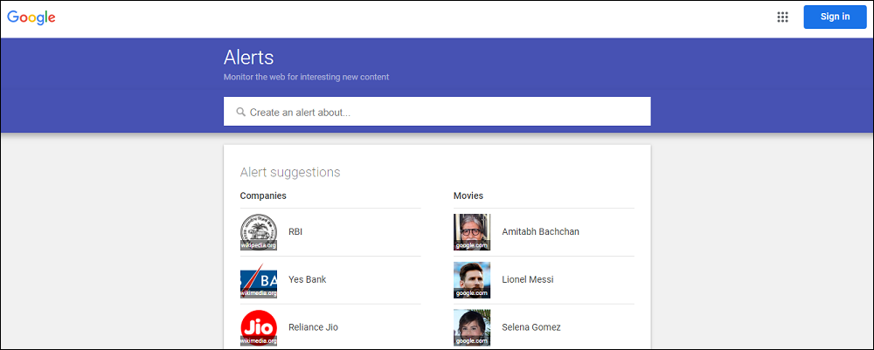The image size is (874, 350).
Task: Click the Alert suggestions heading
Action: 290,173
